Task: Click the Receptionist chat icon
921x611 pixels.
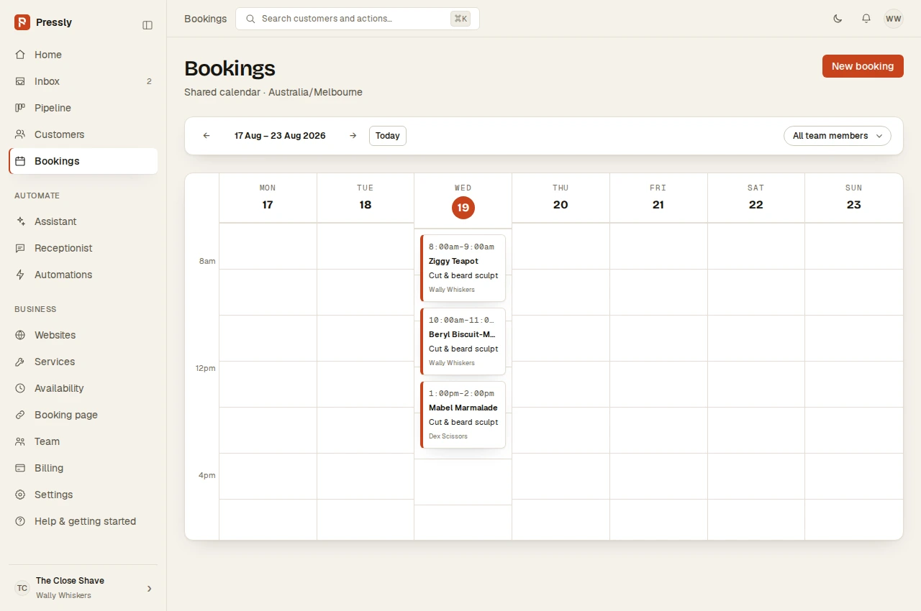Action: 20,248
